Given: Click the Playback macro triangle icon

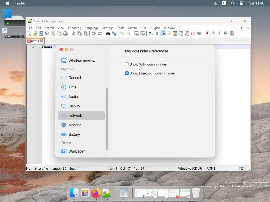Looking at the screenshot, I should 219,33.
